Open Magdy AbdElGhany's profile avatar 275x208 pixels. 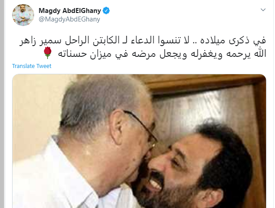(23, 15)
